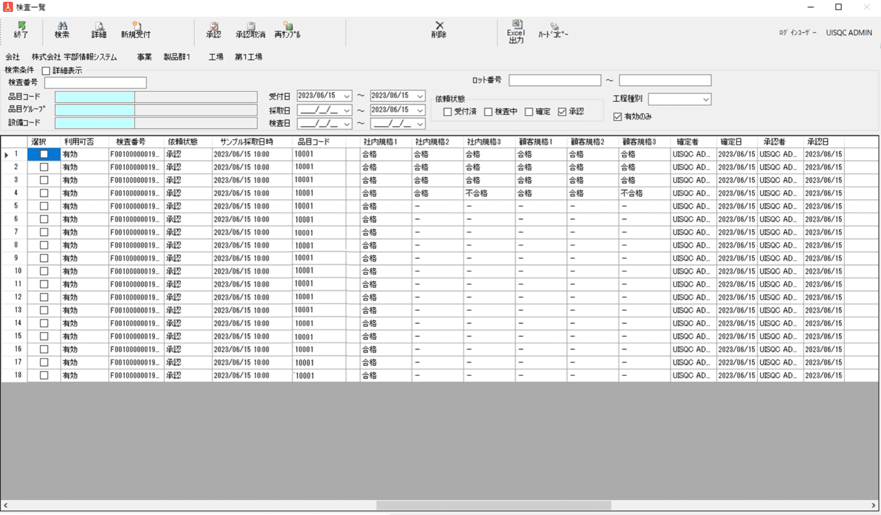Open the 検査日 end date dropdown
This screenshot has width=881, height=515.
coord(420,124)
